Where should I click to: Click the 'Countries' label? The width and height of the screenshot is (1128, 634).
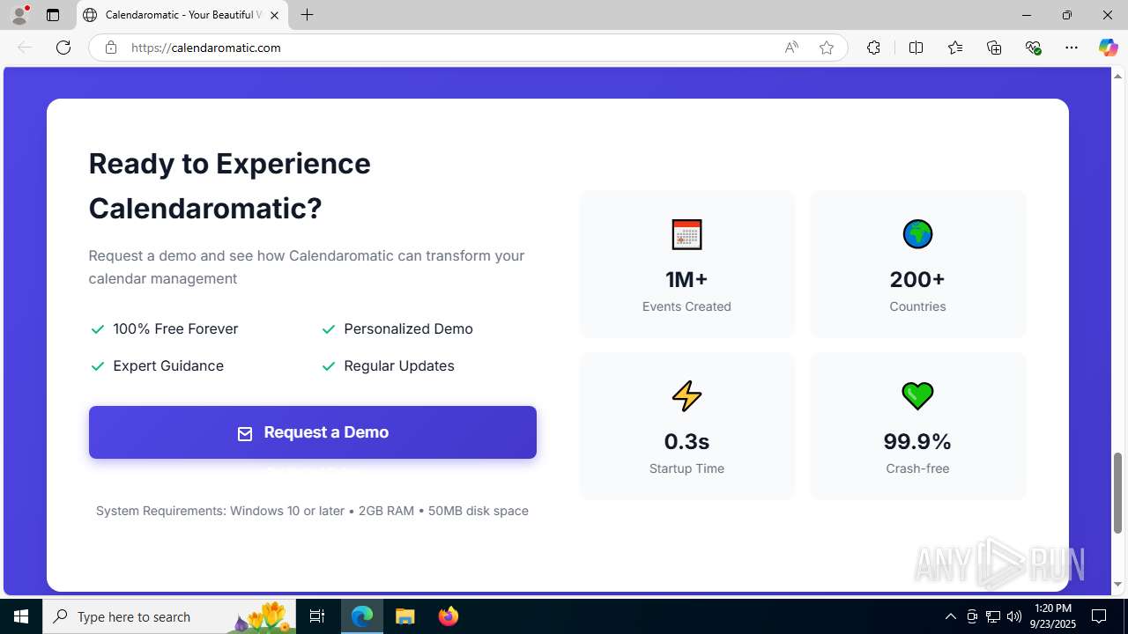pyautogui.click(x=917, y=306)
